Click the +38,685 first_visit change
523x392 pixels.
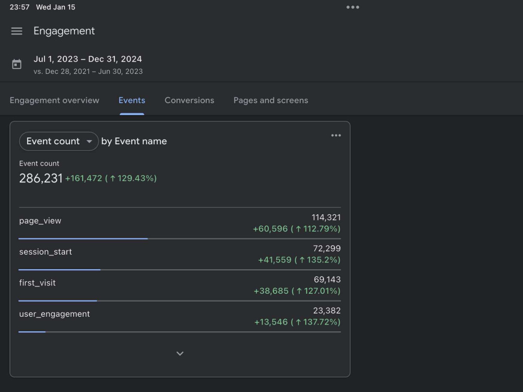(271, 291)
